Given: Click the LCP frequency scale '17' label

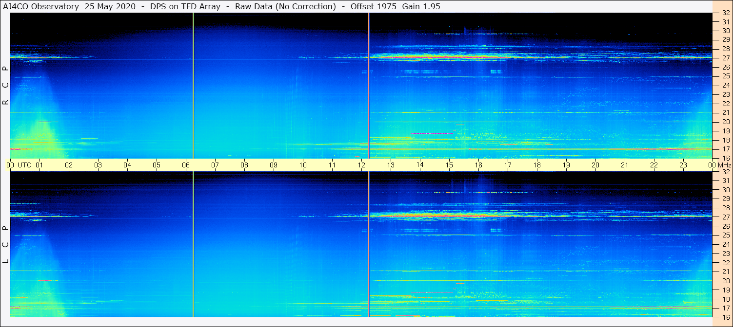Looking at the screenshot, I should coord(725,308).
